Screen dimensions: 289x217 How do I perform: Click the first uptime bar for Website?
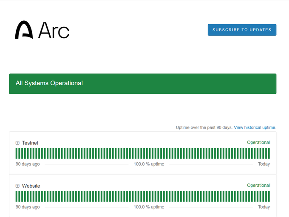tap(17, 196)
